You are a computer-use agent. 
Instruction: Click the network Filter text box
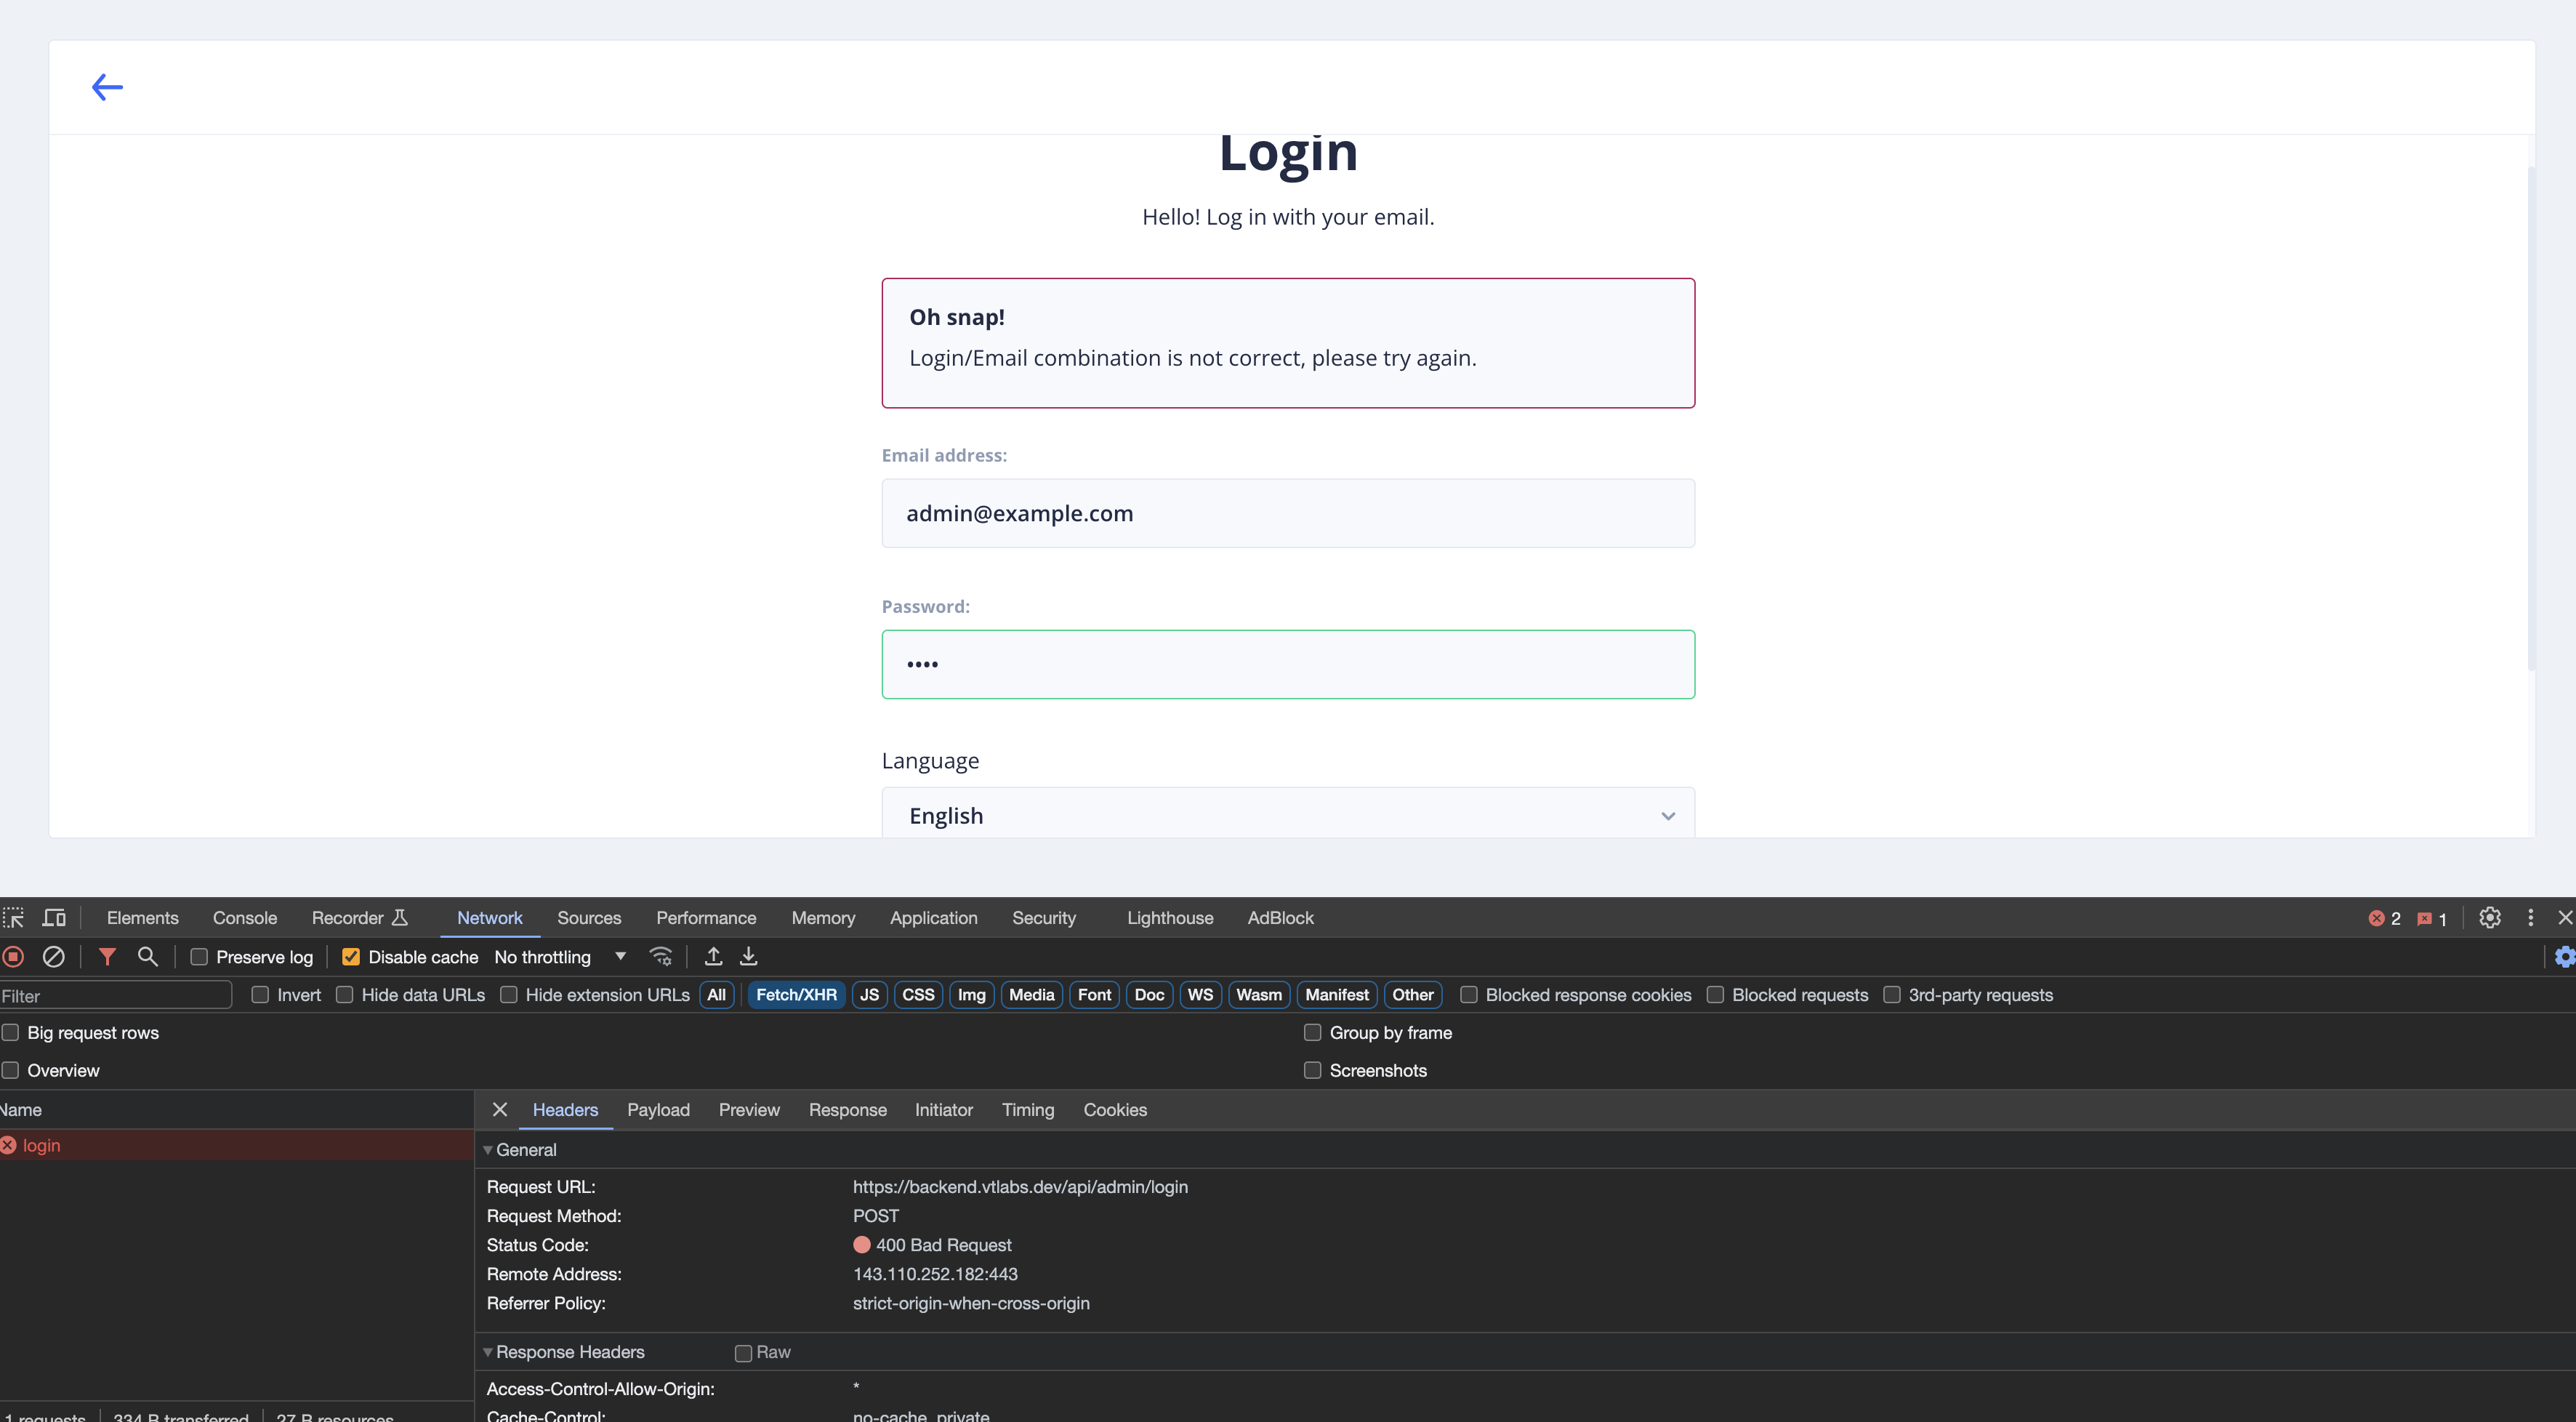[116, 996]
